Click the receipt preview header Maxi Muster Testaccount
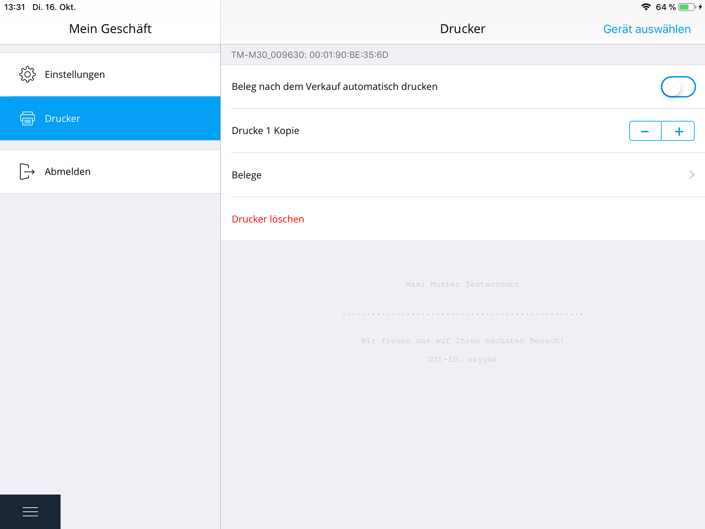Viewport: 705px width, 529px height. pos(462,284)
